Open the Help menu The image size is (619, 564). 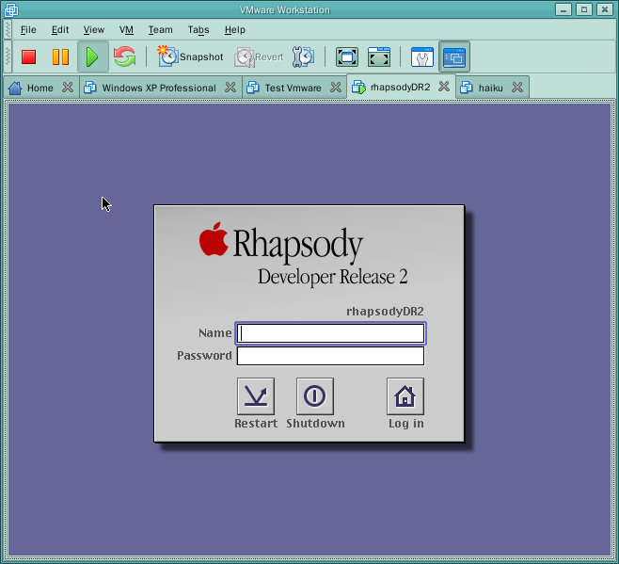click(x=235, y=29)
